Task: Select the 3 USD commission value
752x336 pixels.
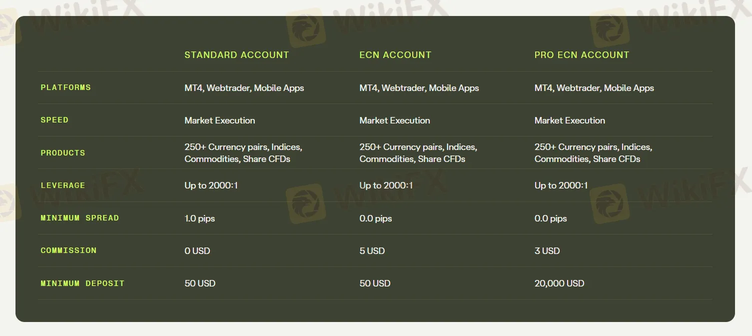Action: click(547, 251)
